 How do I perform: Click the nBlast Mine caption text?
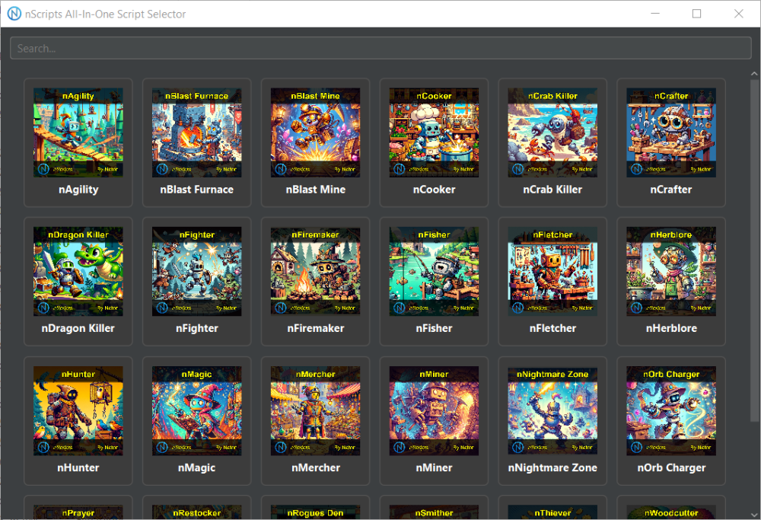(316, 190)
